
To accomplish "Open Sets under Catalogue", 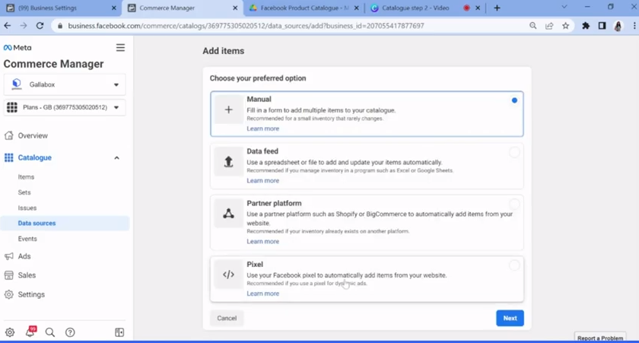I will tap(24, 192).
